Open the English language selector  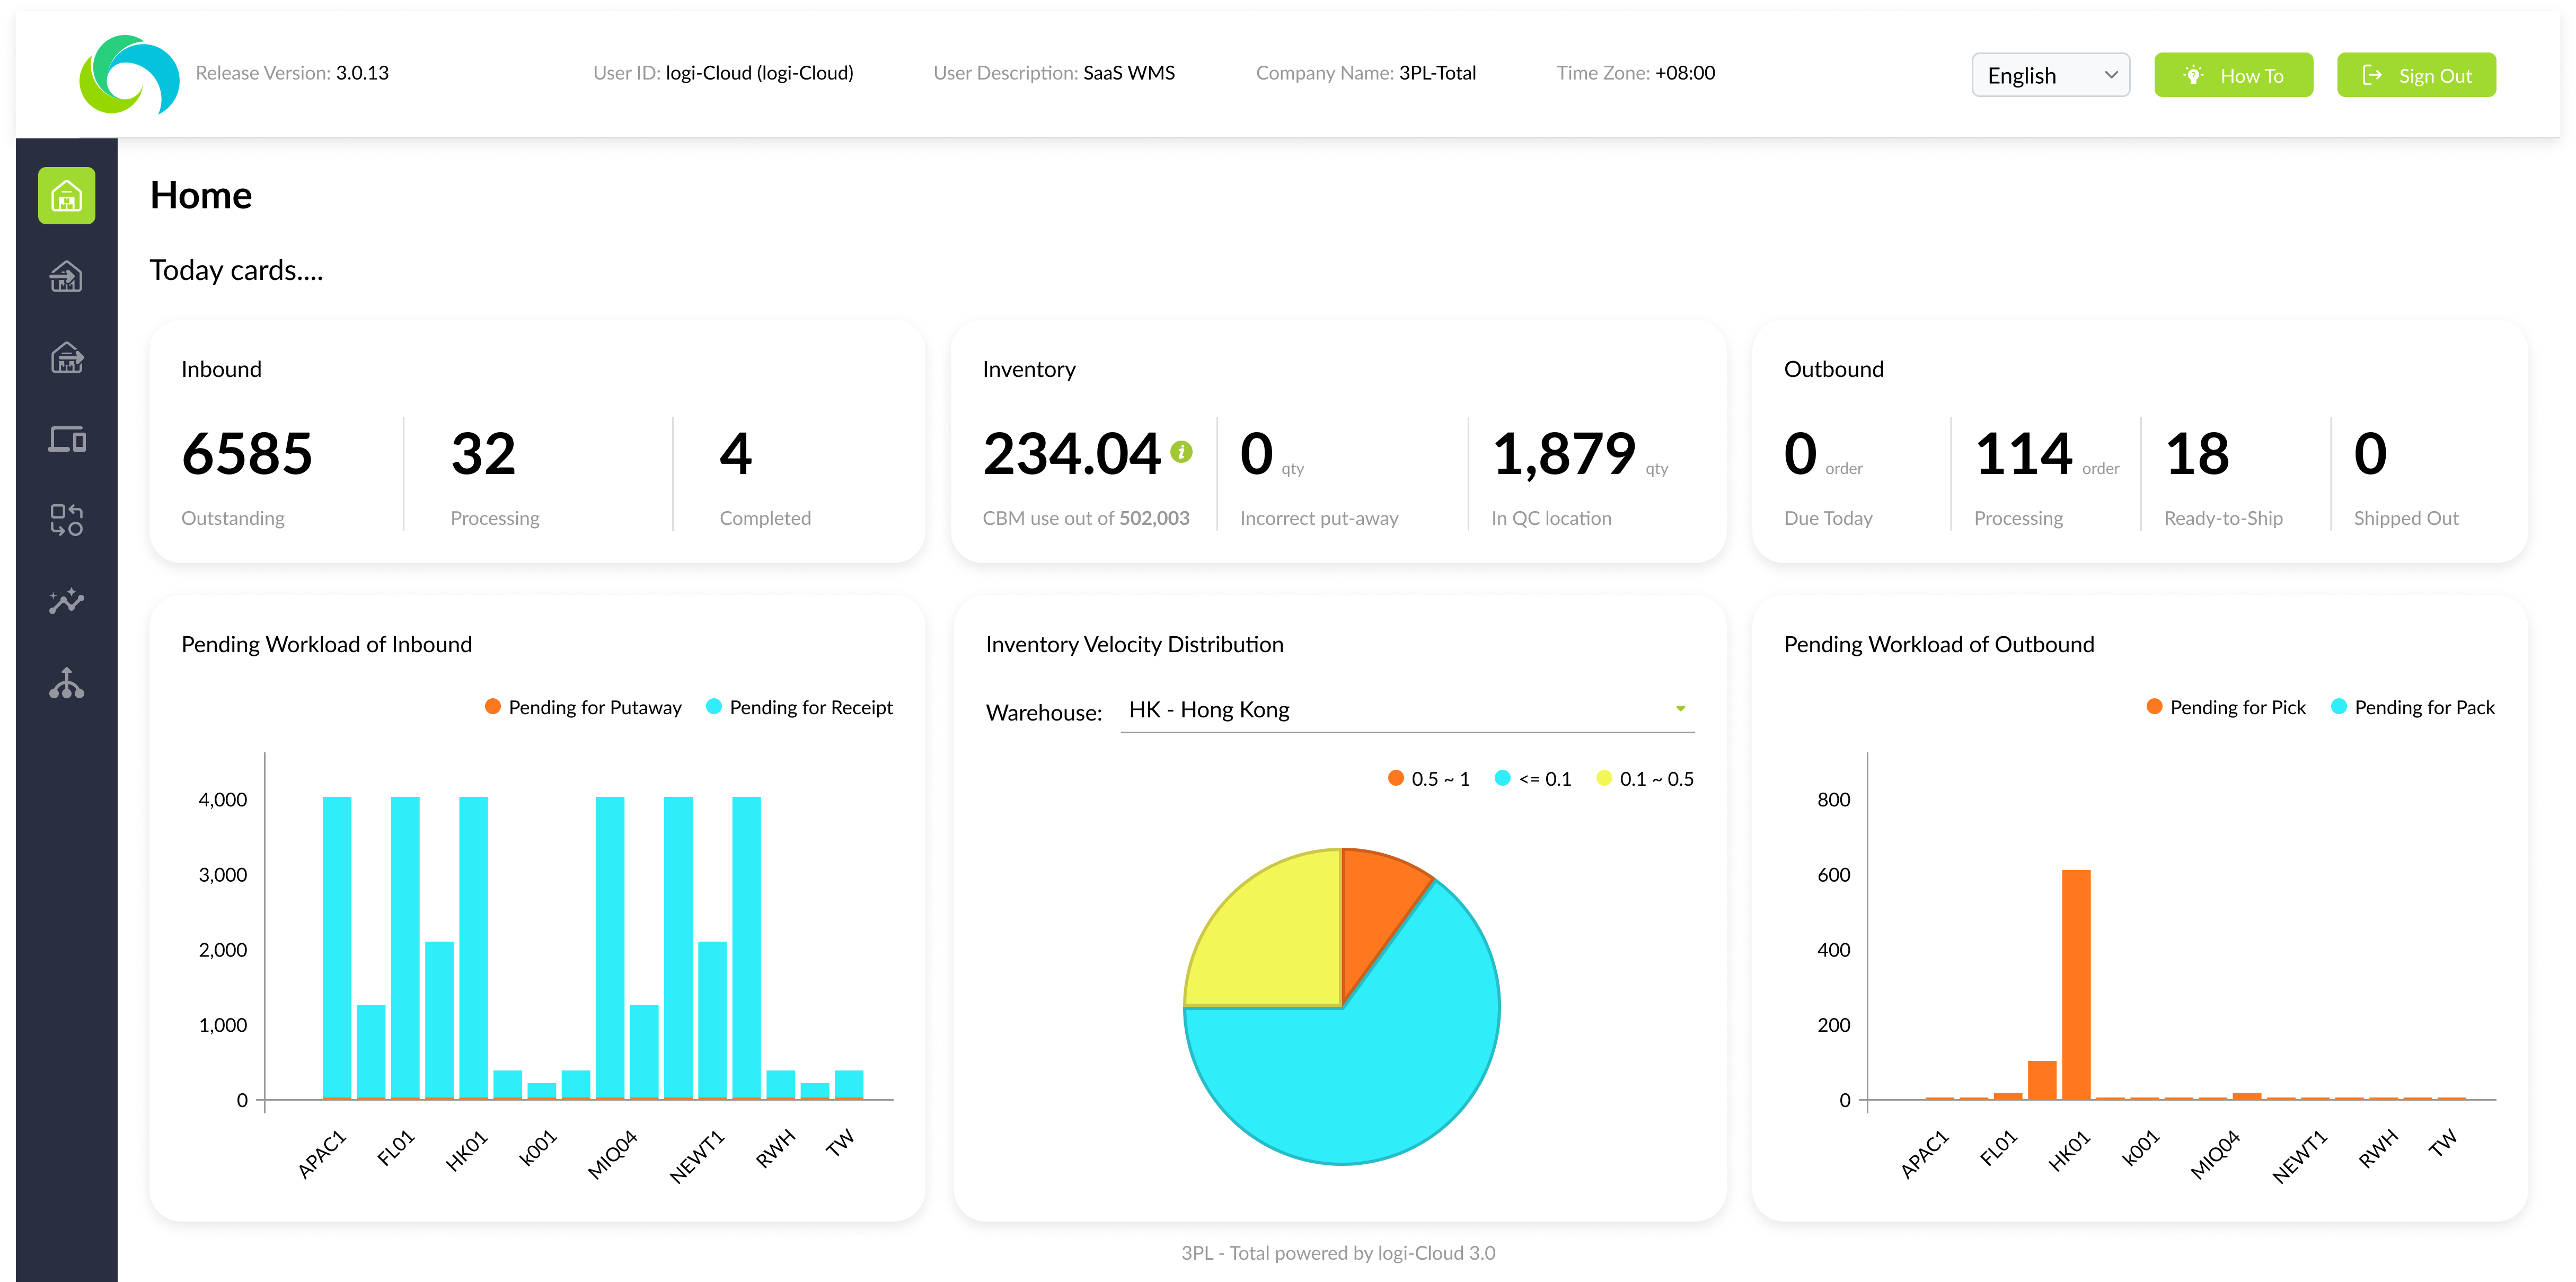coord(2050,74)
